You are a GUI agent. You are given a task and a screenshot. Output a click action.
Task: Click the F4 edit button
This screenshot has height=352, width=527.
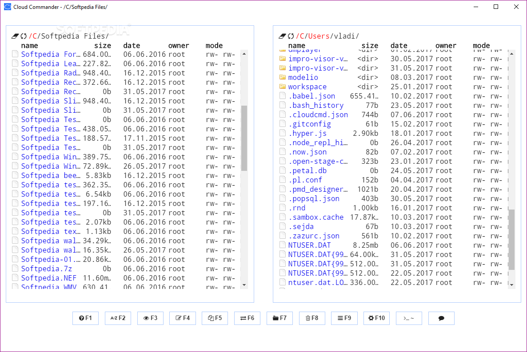coord(183,318)
